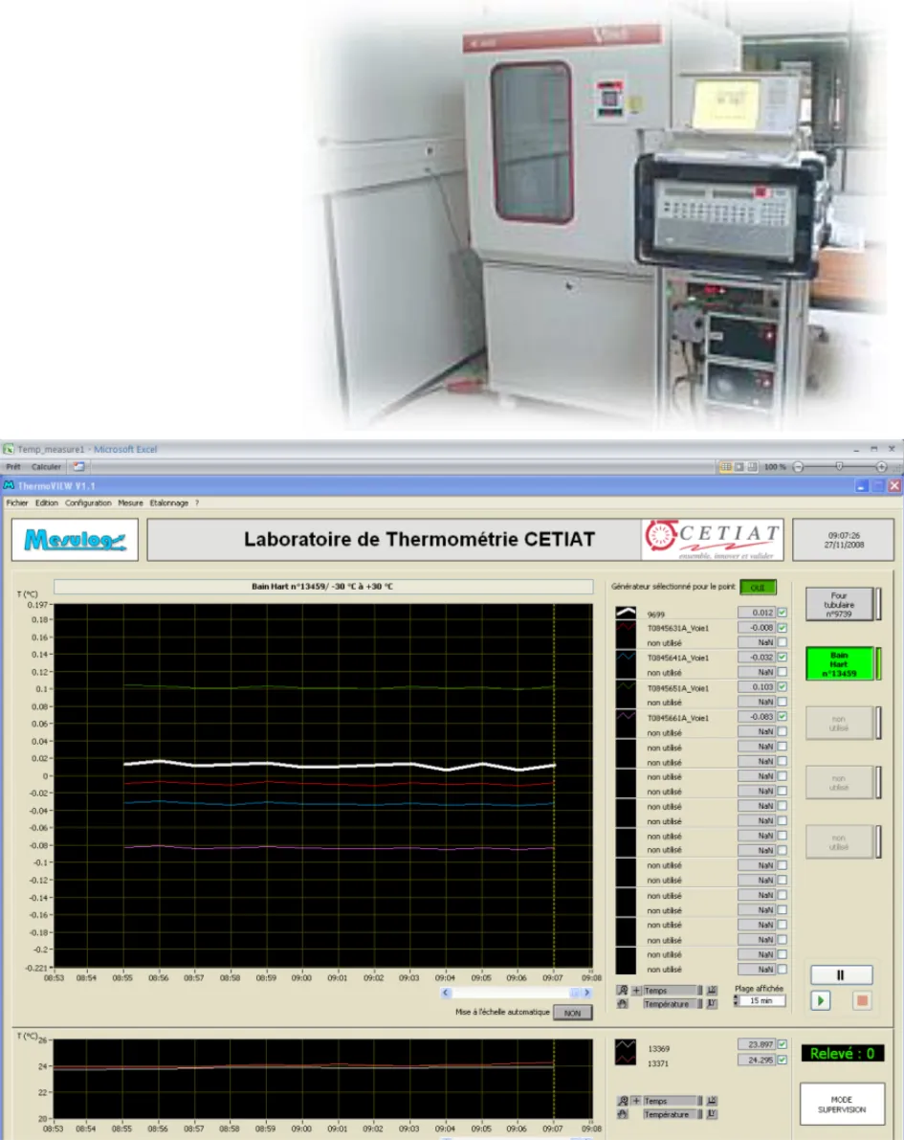Viewport: 904px width, 1140px height.
Task: Open the lower graph Temps scale lock menu
Action: (x=700, y=1101)
